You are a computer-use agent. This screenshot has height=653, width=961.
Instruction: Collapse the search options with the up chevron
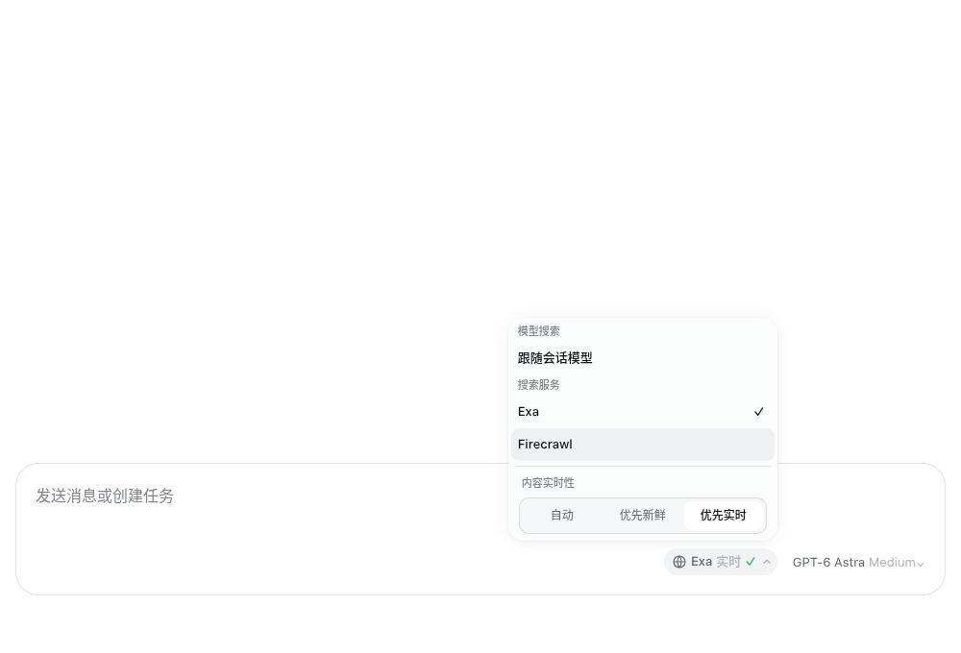click(x=767, y=562)
